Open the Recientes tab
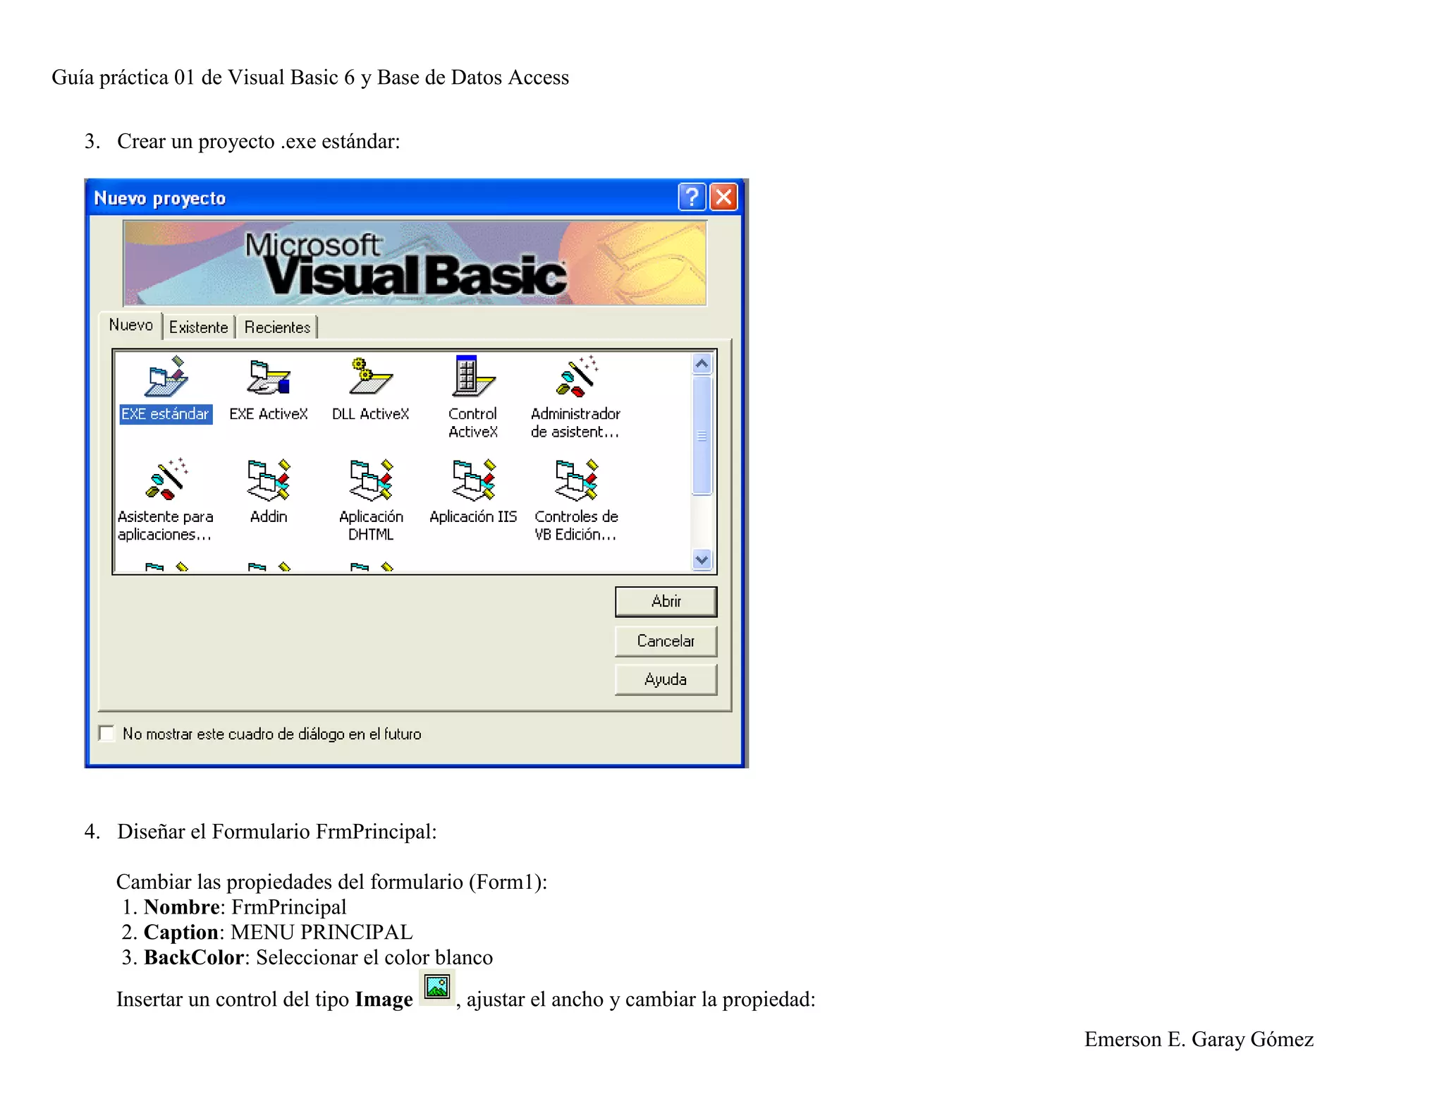Image resolution: width=1444 pixels, height=1116 pixels. pyautogui.click(x=277, y=327)
